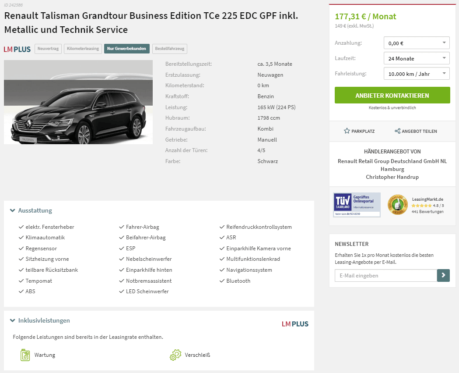
Task: Click the ca. 3,5 Monate value
Action: tap(275, 64)
